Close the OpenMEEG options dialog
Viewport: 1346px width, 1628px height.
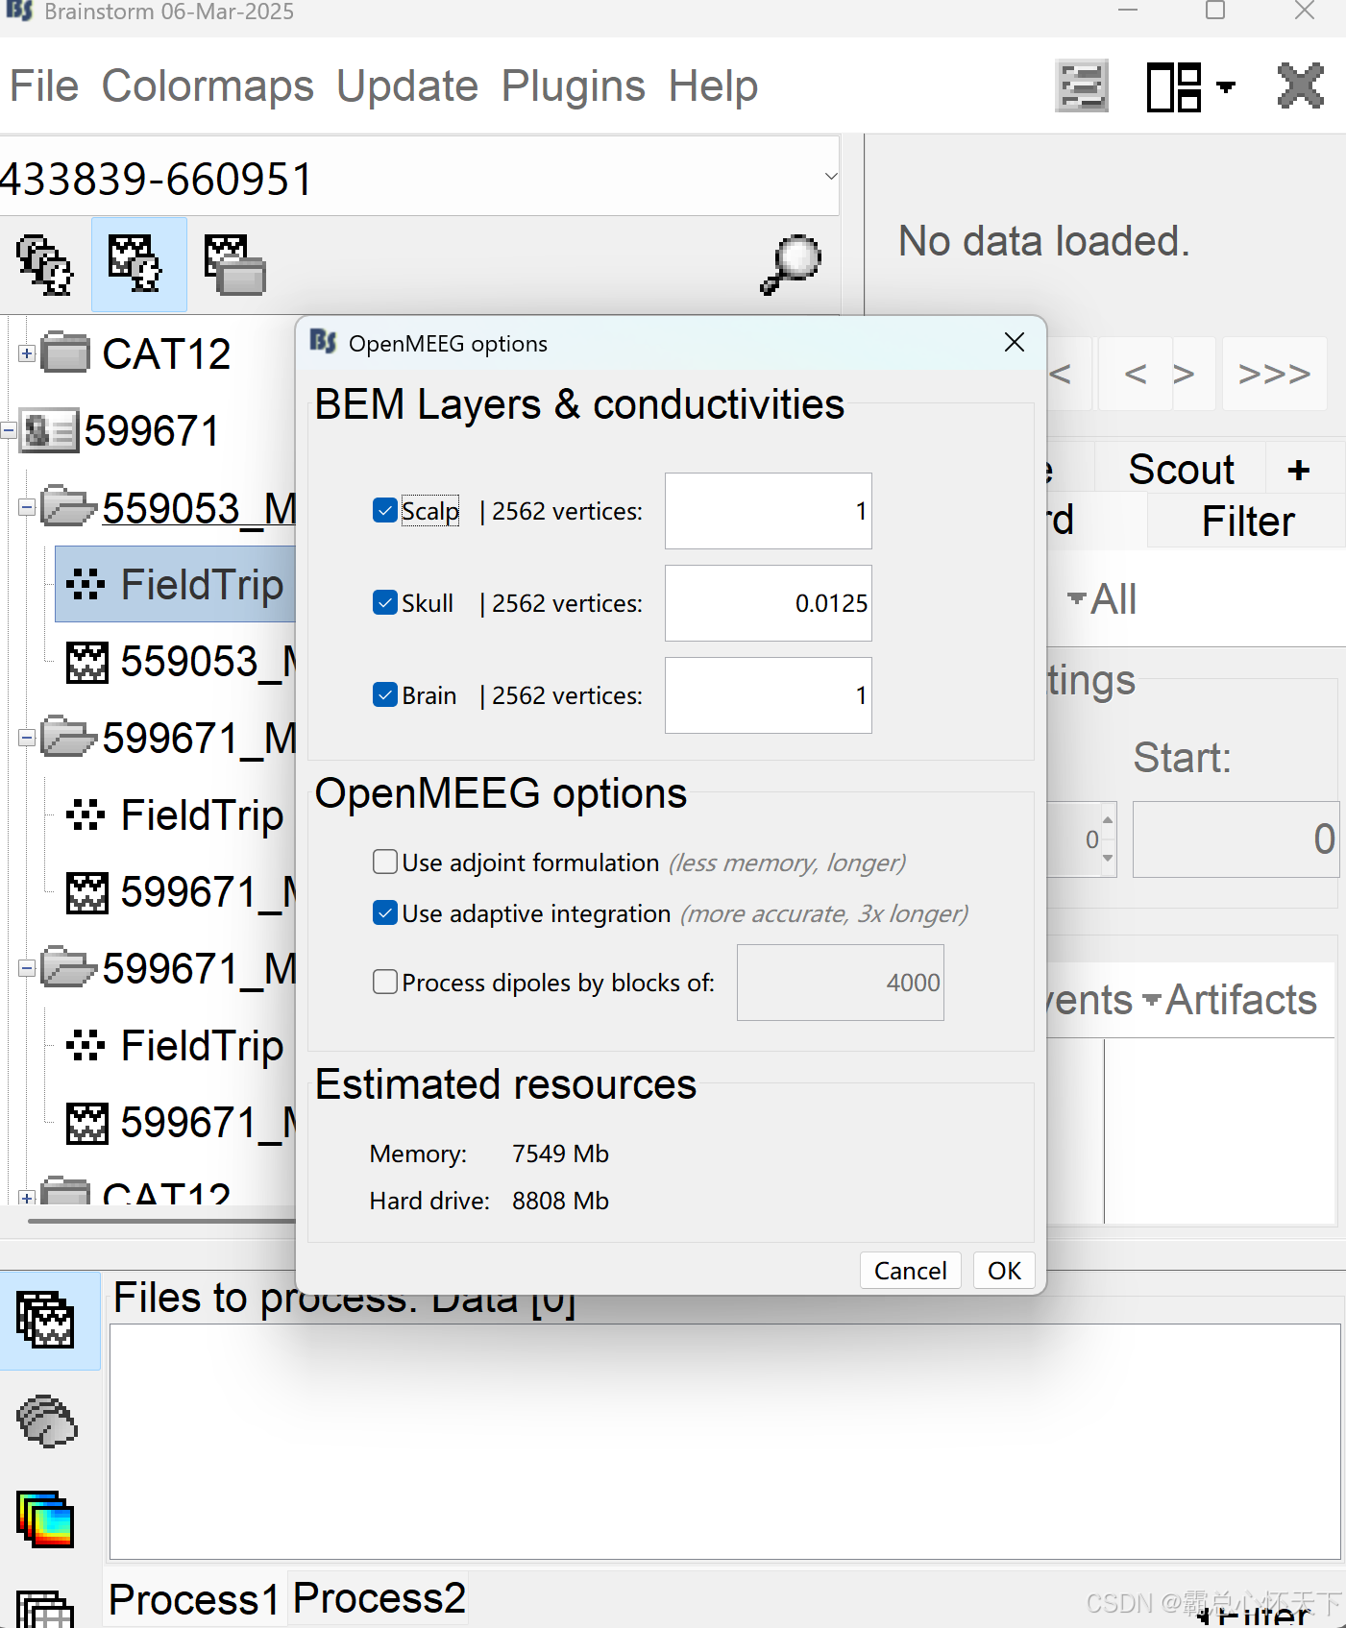(1014, 343)
